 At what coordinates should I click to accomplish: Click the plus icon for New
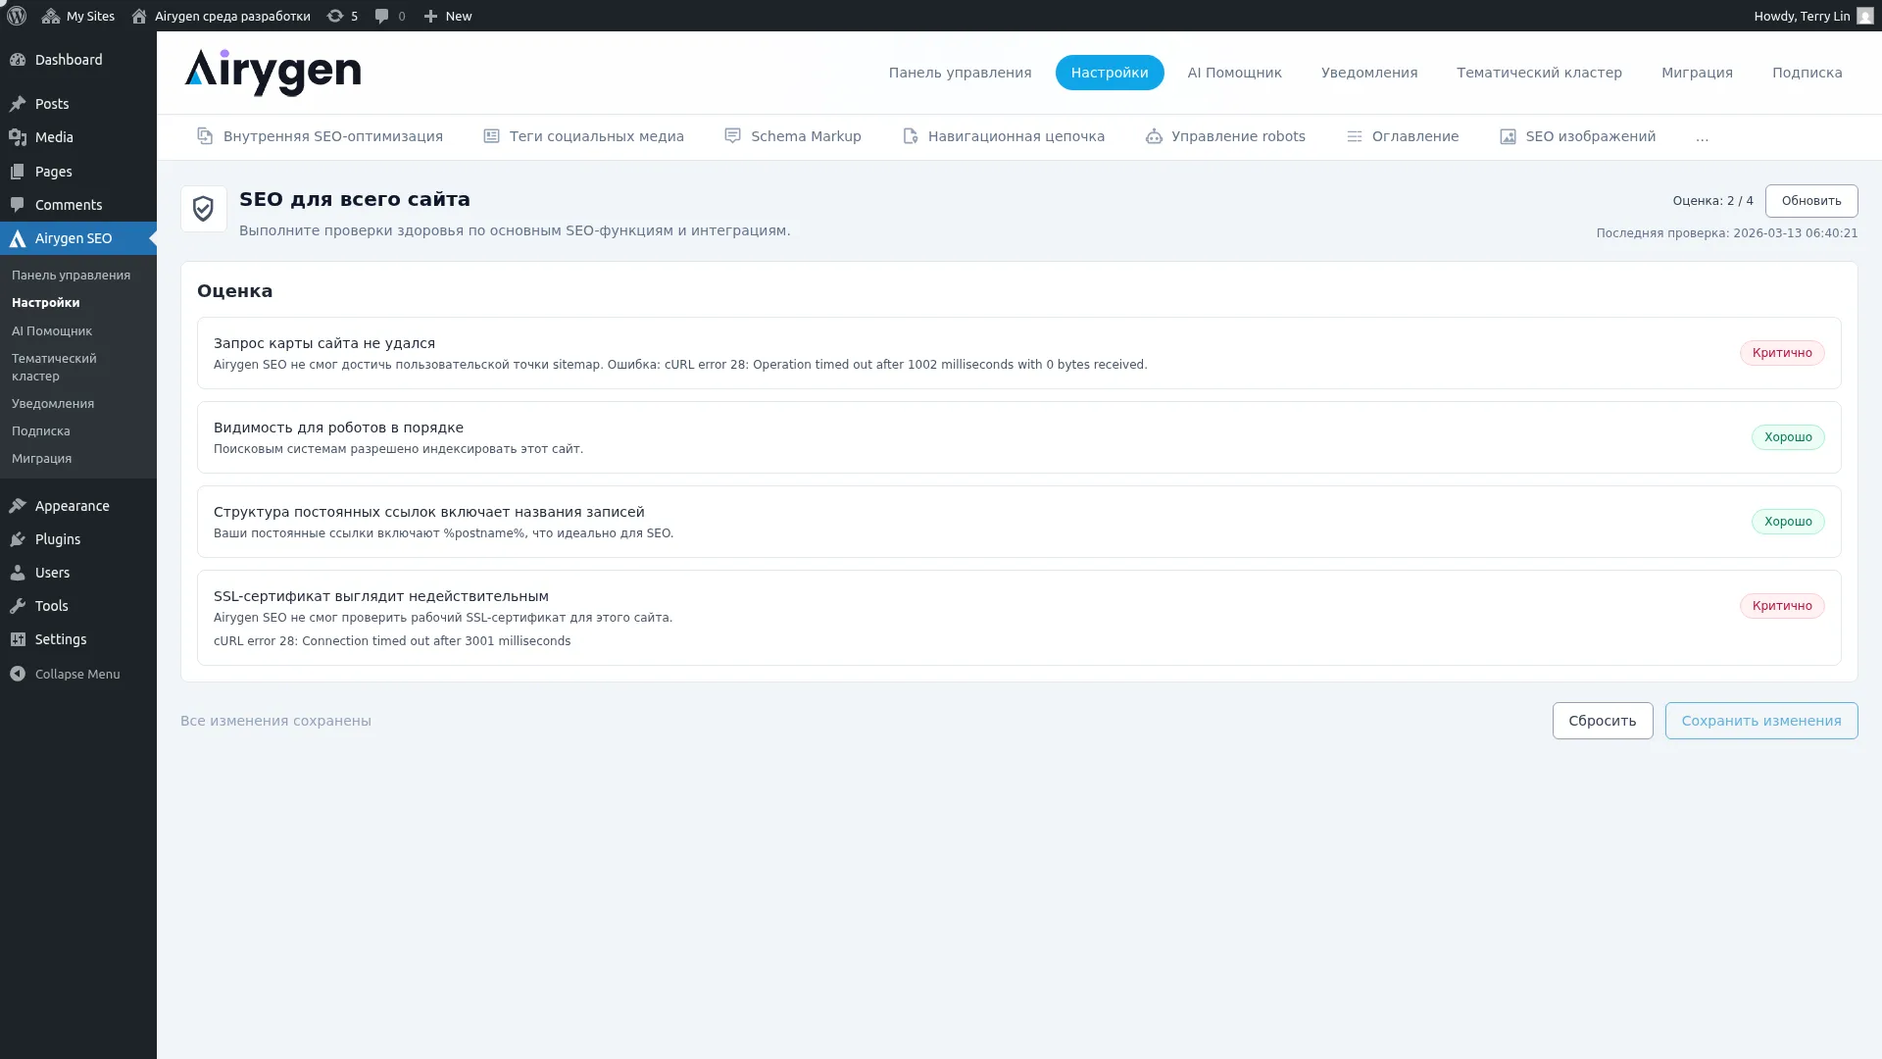point(430,16)
